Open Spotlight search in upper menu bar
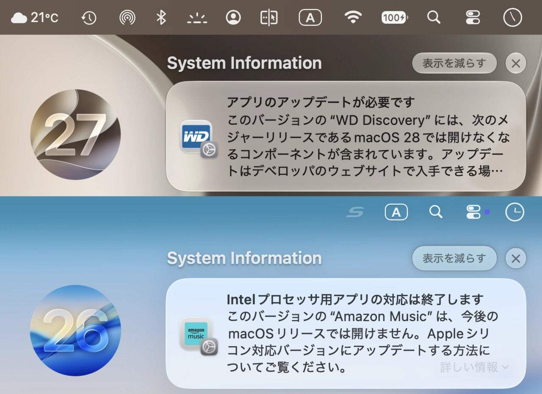Screen dimensions: 542x394 tap(434, 18)
